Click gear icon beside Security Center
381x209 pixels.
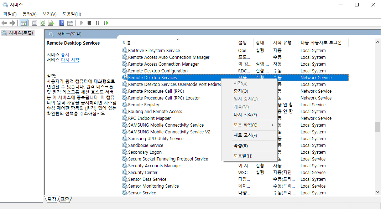[x=124, y=173]
